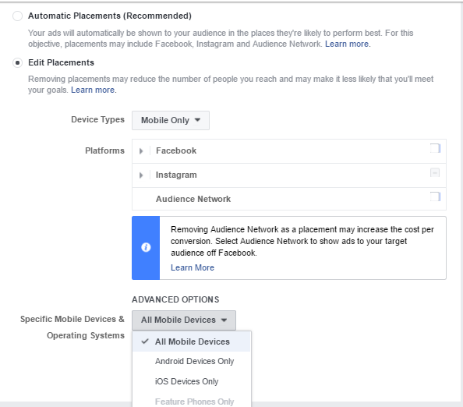Select the Edit Placements radio button

click(17, 62)
